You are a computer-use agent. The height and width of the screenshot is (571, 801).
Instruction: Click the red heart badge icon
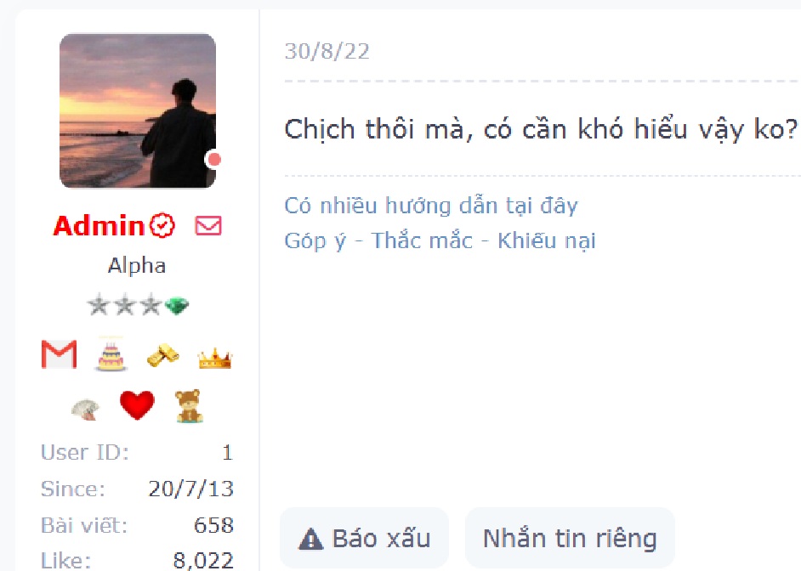[137, 405]
